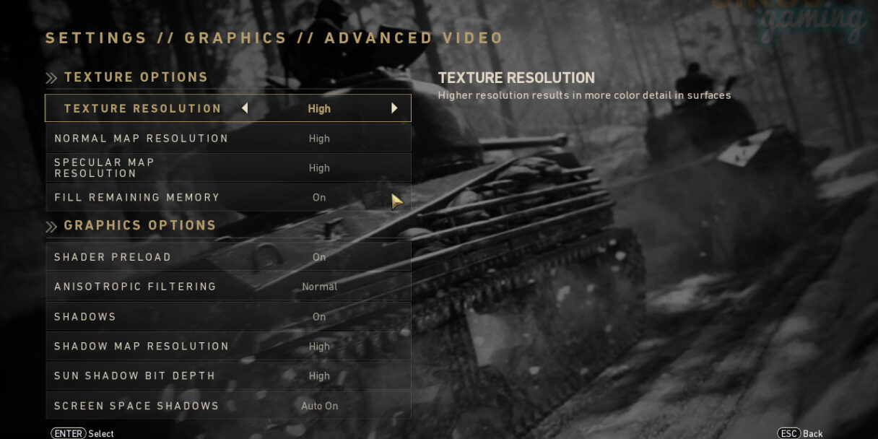878x439 pixels.
Task: Click the Select label
Action: pyautogui.click(x=102, y=434)
